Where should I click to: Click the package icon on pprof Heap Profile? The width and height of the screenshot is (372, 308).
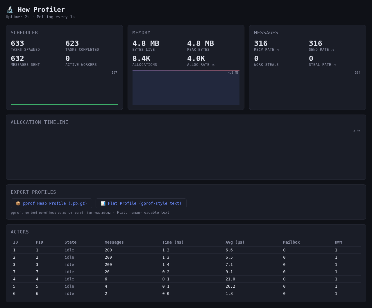pyautogui.click(x=18, y=204)
